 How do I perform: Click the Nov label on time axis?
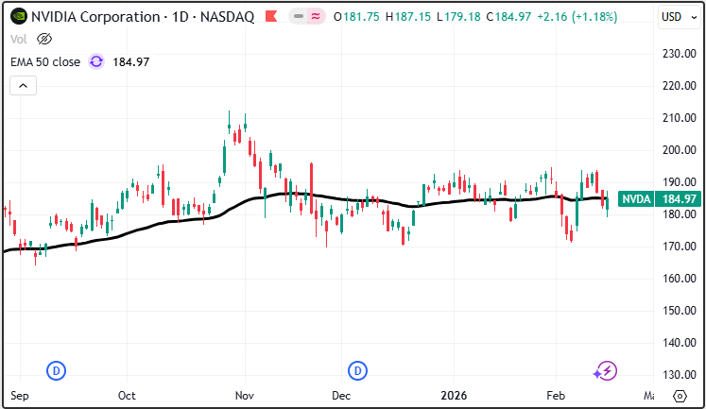[245, 395]
